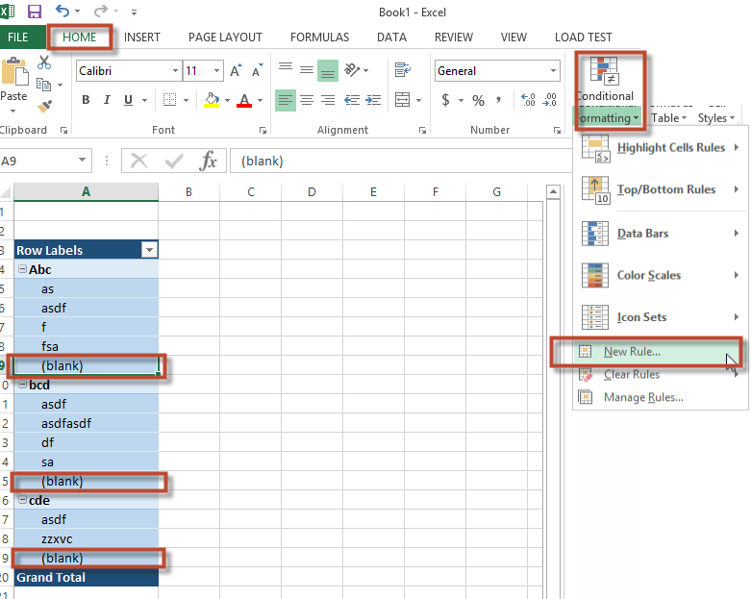The height and width of the screenshot is (599, 751).
Task: Open the font size 11 dropdown
Action: 216,71
